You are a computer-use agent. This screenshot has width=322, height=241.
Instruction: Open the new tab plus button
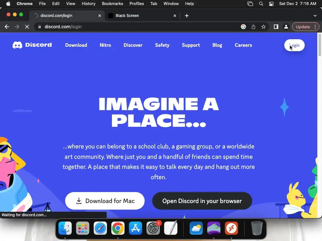click(187, 16)
